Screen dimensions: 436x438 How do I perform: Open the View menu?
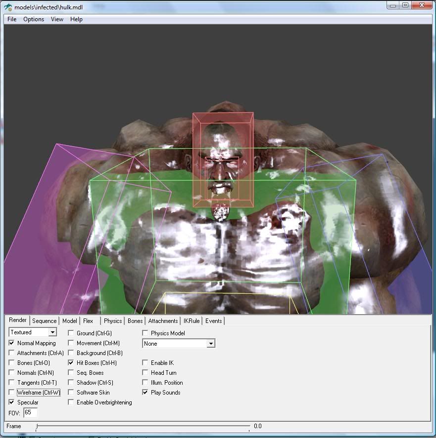click(57, 19)
